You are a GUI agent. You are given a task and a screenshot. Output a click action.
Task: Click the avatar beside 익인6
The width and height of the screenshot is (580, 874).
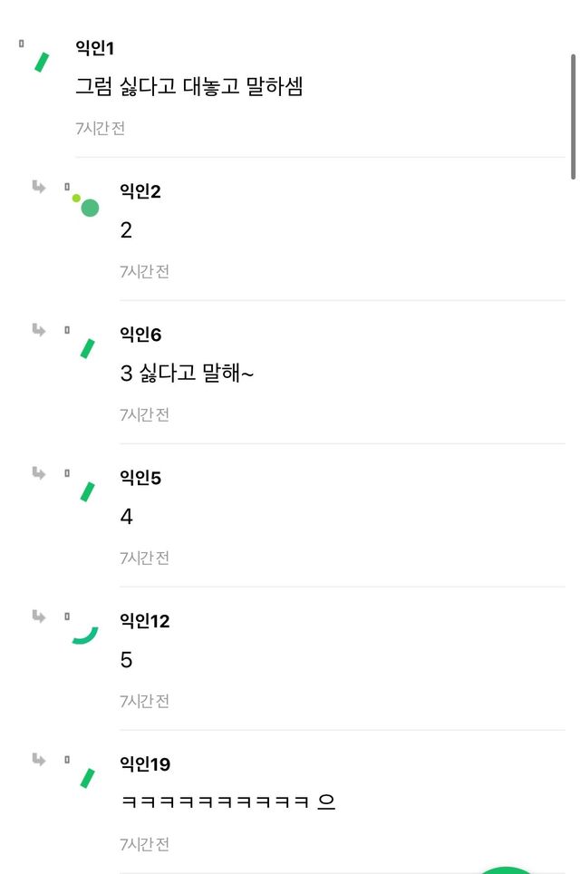[88, 348]
